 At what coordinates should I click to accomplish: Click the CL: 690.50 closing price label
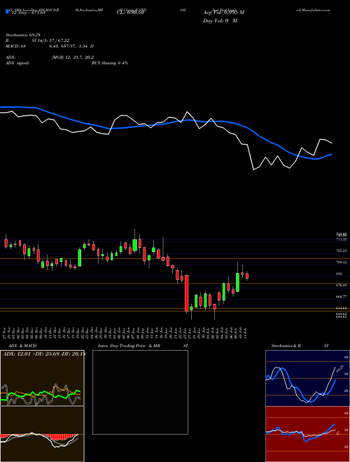[130, 13]
